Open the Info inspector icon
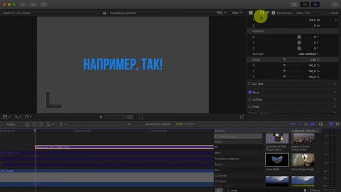This screenshot has width=341, height=192. point(273,13)
